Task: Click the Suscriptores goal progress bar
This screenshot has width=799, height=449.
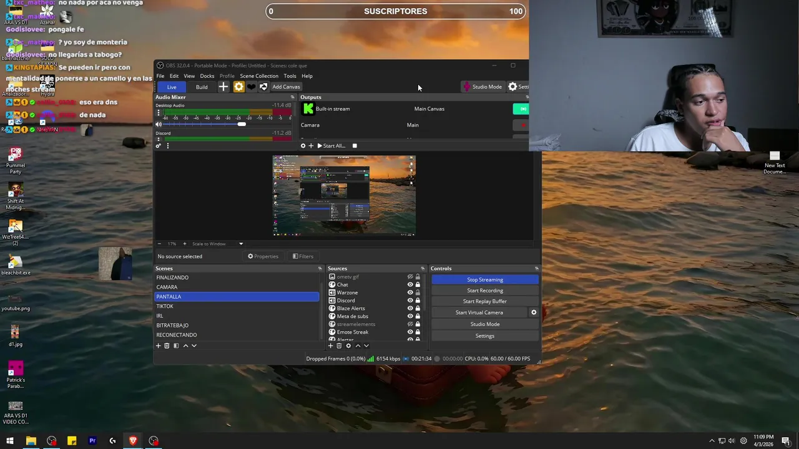Action: pos(396,11)
